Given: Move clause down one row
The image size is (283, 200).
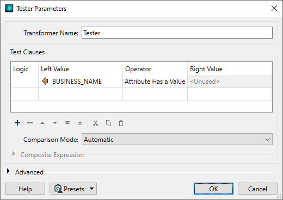Looking at the screenshot, I should (55, 123).
